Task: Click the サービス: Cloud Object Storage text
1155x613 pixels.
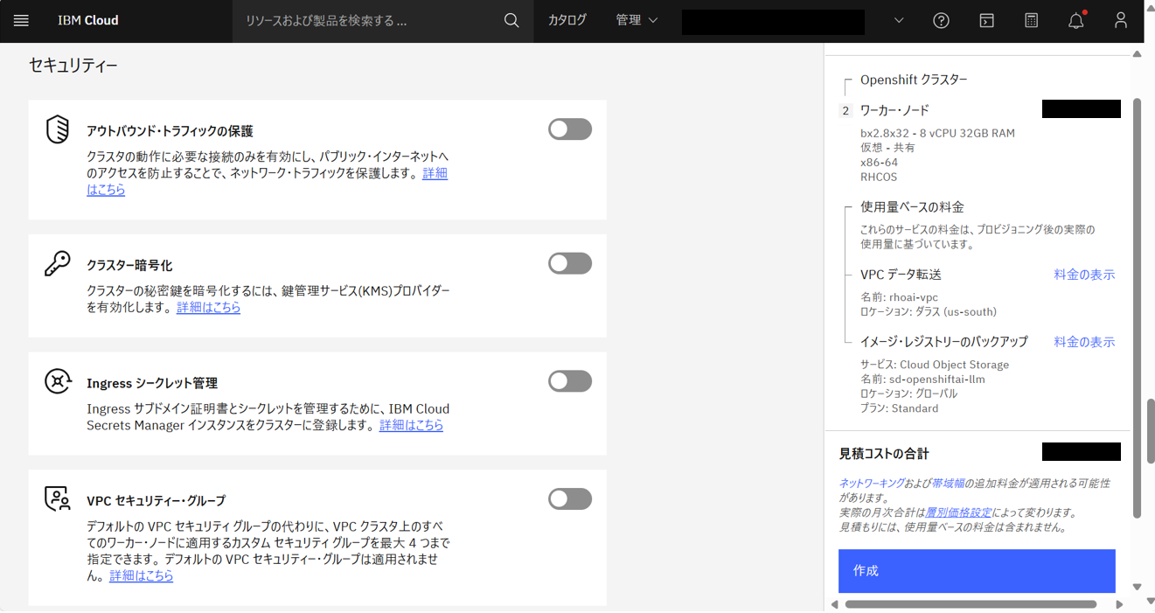Action: pos(935,365)
